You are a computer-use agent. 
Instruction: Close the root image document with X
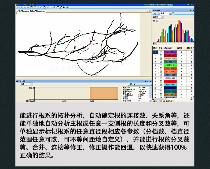[150, 11]
